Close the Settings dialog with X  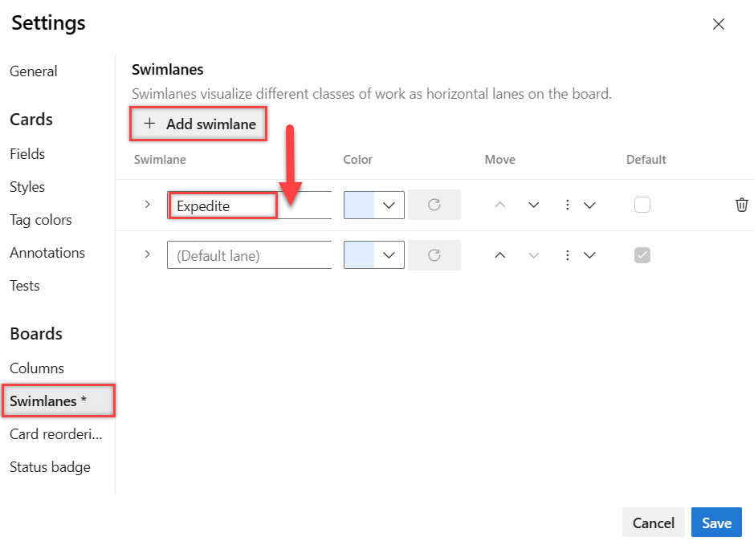[x=719, y=24]
